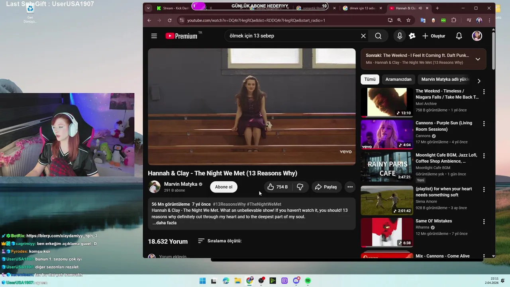Open Discord from the taskbar
Image resolution: width=510 pixels, height=287 pixels.
(x=296, y=281)
